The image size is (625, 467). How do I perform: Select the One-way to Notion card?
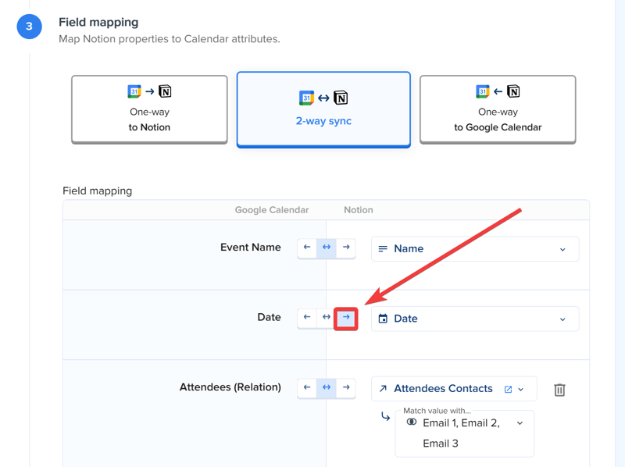pyautogui.click(x=148, y=109)
